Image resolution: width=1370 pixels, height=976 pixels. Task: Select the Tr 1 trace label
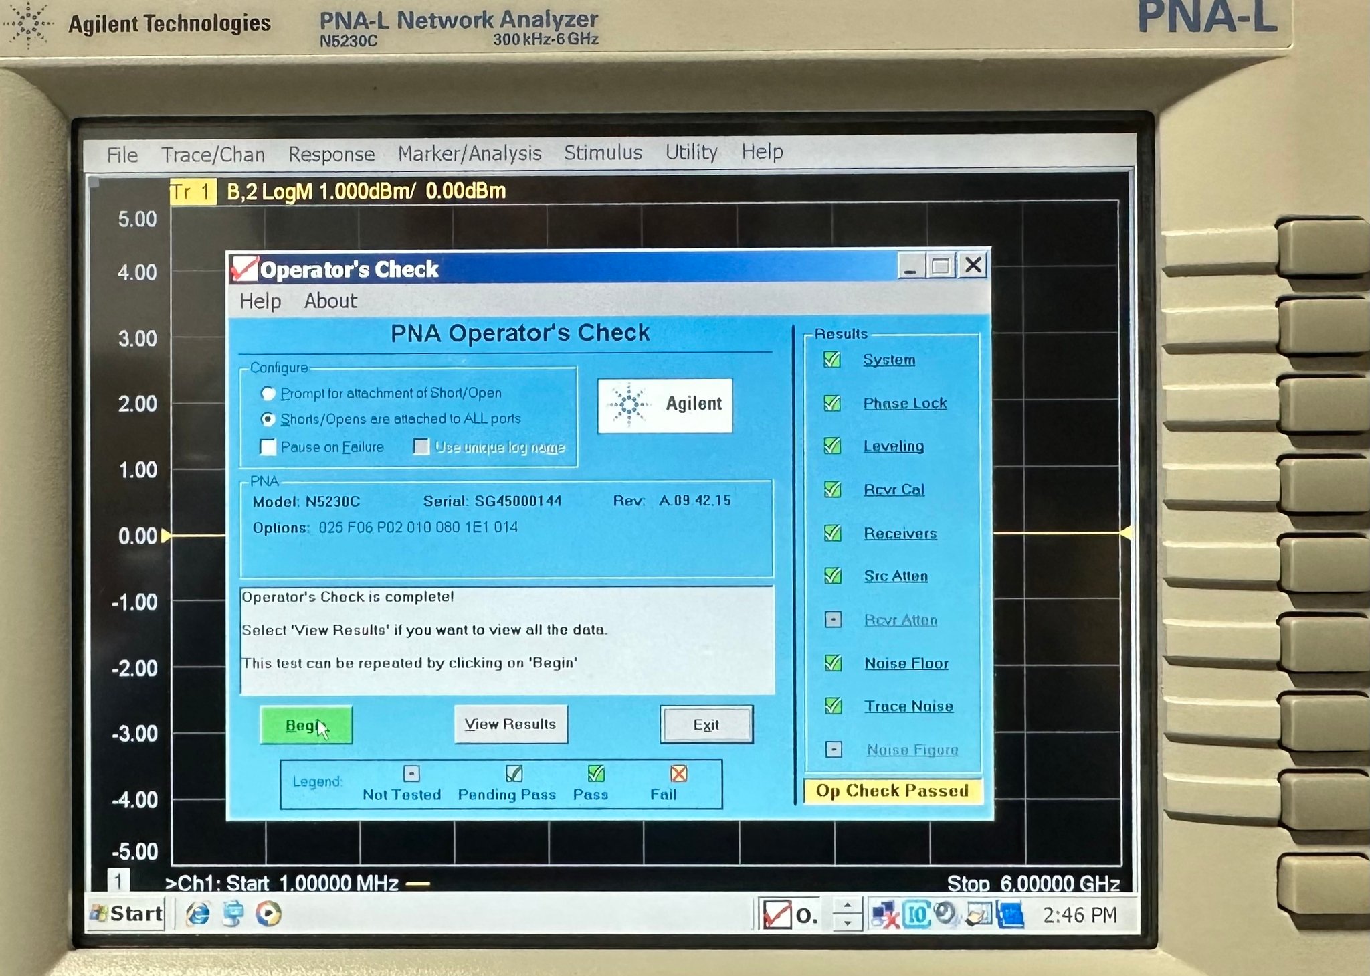click(193, 192)
